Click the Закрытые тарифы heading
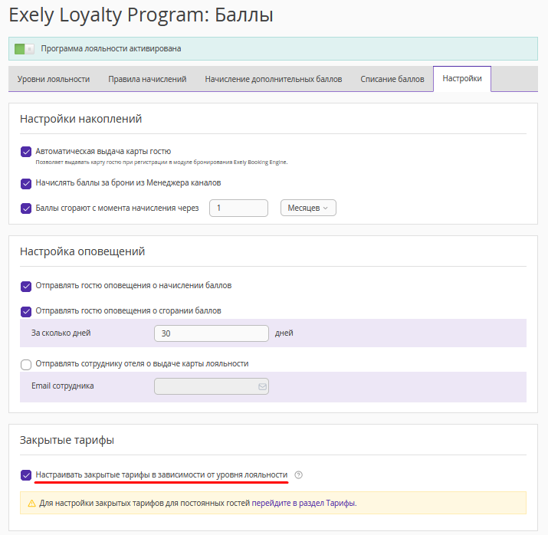The image size is (548, 535). tap(67, 440)
